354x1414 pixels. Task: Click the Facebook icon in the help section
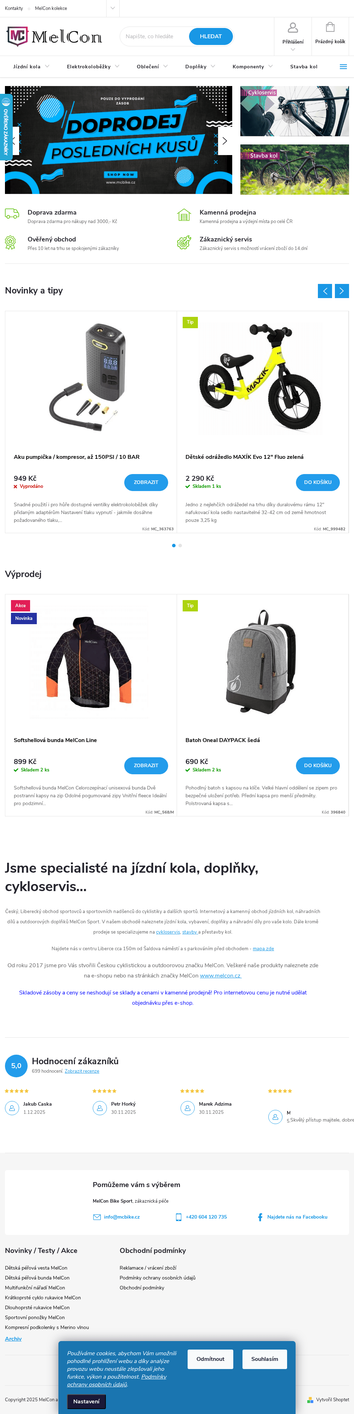[260, 1217]
